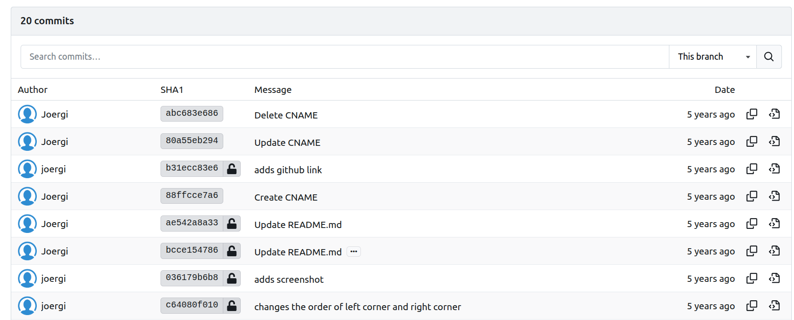Open the adds screenshot commit message
This screenshot has height=320, width=794.
[x=289, y=279]
